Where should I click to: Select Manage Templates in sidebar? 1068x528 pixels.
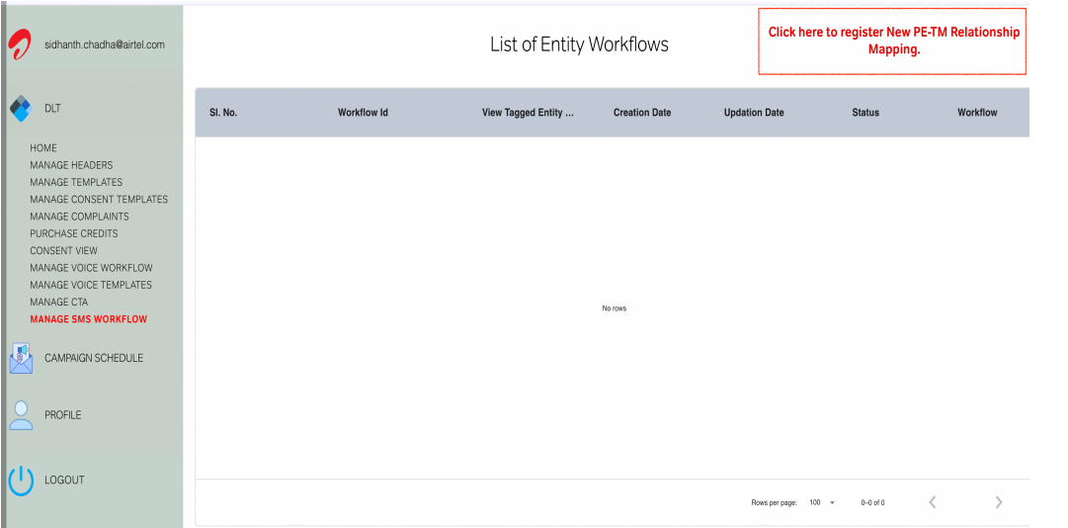pyautogui.click(x=76, y=182)
